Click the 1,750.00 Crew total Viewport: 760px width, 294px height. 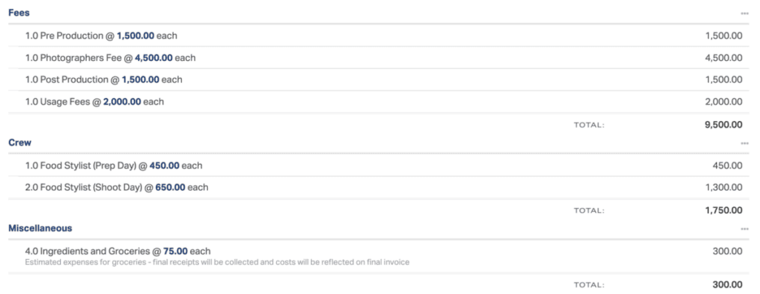(724, 210)
